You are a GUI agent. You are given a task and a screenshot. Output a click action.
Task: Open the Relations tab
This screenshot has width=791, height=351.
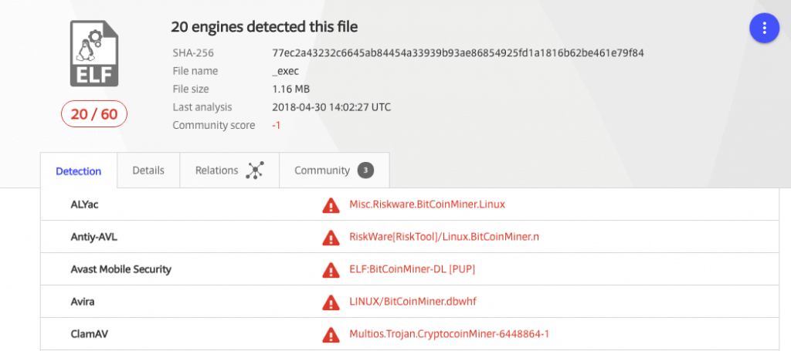pos(217,170)
